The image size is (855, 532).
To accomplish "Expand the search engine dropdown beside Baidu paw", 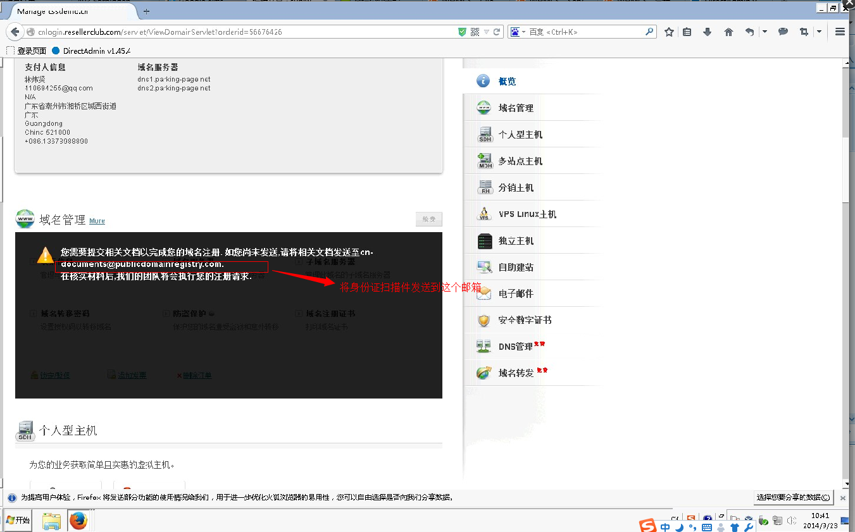I will coord(523,32).
